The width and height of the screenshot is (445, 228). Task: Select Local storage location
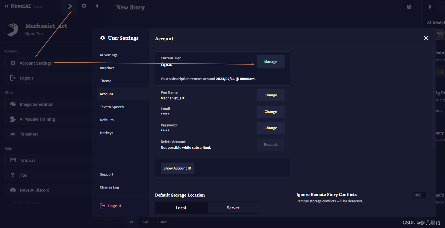181,208
